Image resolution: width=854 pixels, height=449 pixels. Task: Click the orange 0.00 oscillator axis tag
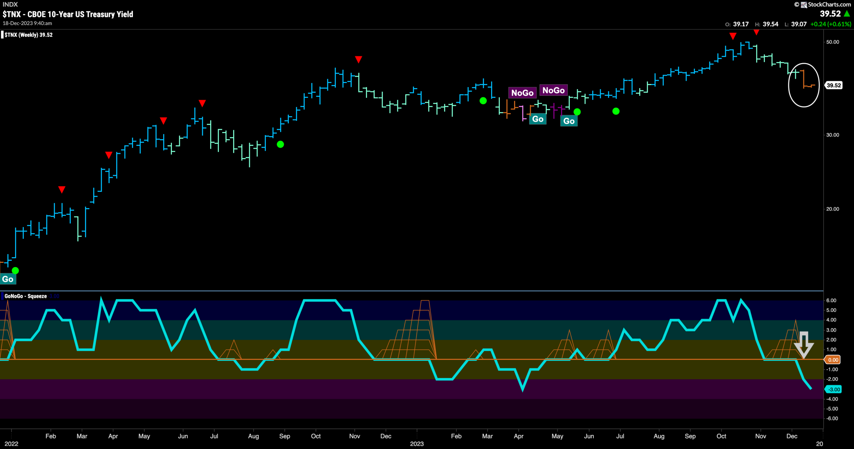click(x=833, y=360)
